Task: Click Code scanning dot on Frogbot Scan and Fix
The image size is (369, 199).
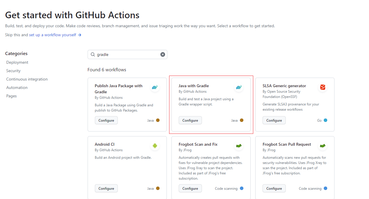Action: coord(242,188)
